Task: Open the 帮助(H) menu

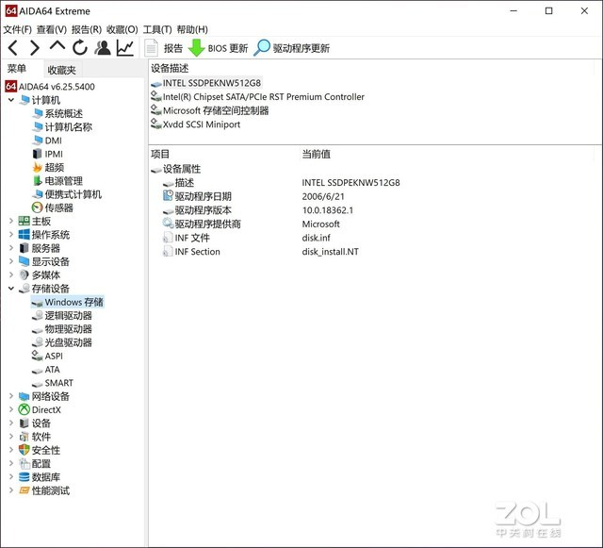Action: (x=192, y=29)
